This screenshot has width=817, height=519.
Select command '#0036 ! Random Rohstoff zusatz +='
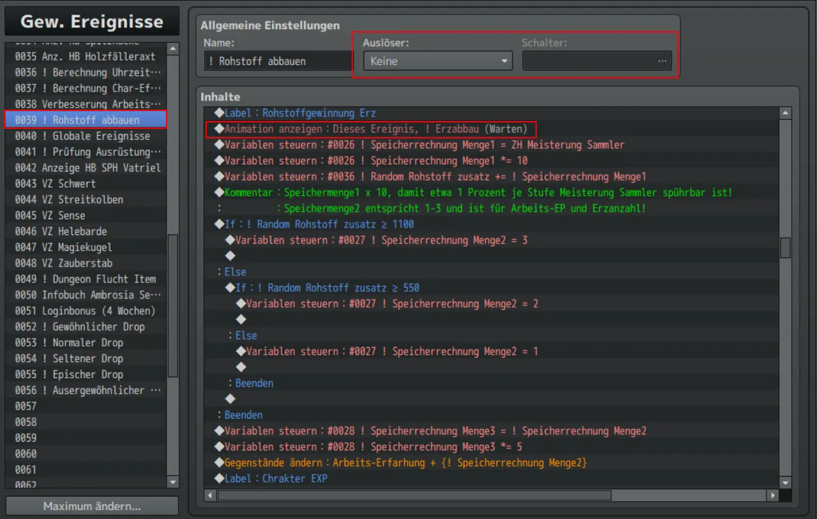pyautogui.click(x=491, y=177)
